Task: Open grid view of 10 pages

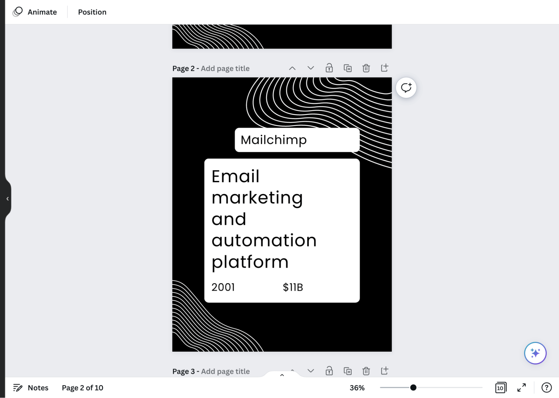Action: (x=501, y=388)
